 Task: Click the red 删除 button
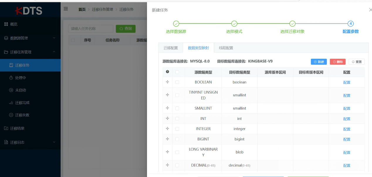pyautogui.click(x=338, y=62)
